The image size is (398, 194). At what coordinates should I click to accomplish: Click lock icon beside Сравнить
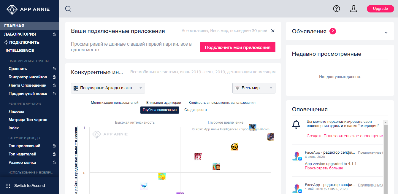[x=54, y=69]
